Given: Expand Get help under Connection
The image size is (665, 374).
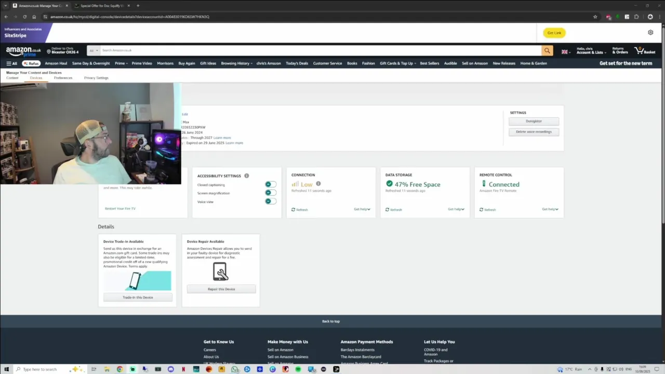Looking at the screenshot, I should (362, 209).
